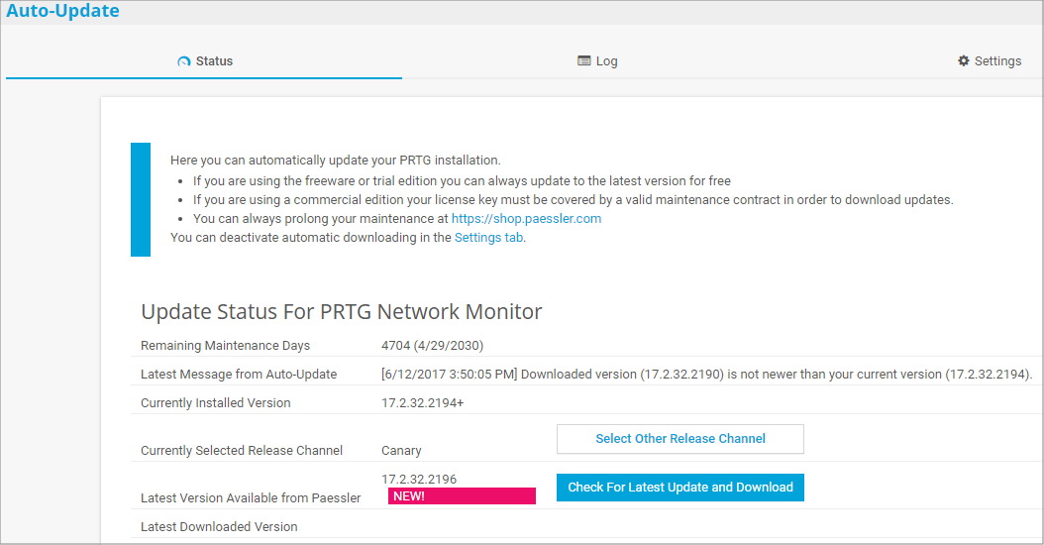Click the Latest Downloaded Version row label
The height and width of the screenshot is (545, 1044).
click(x=219, y=527)
